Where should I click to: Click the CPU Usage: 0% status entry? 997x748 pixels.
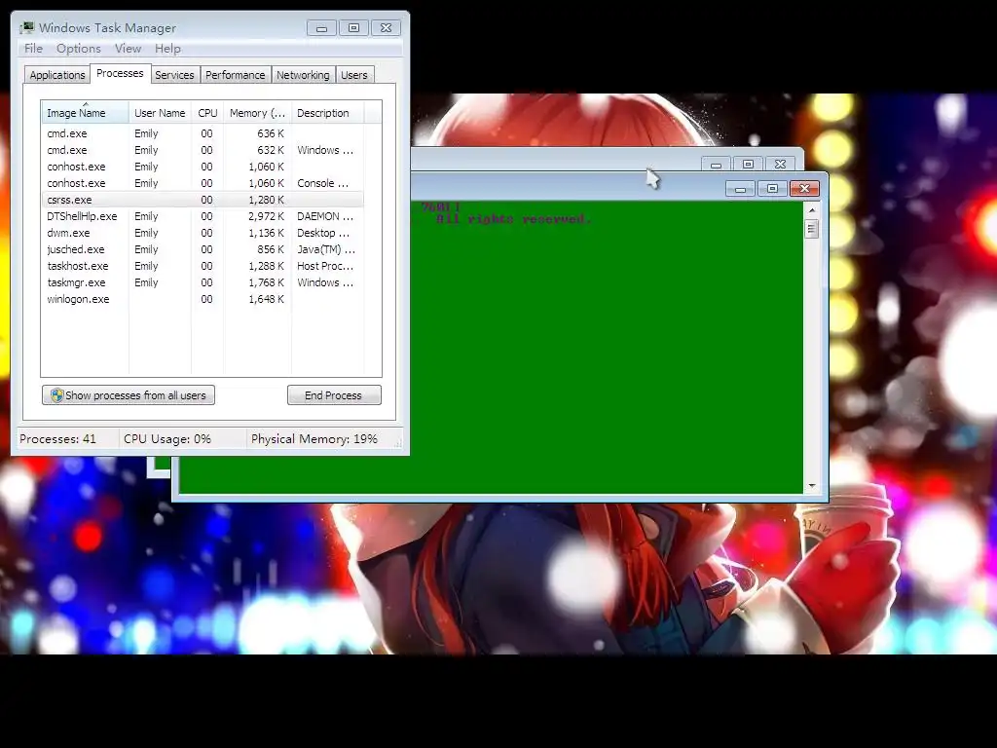[x=167, y=439]
